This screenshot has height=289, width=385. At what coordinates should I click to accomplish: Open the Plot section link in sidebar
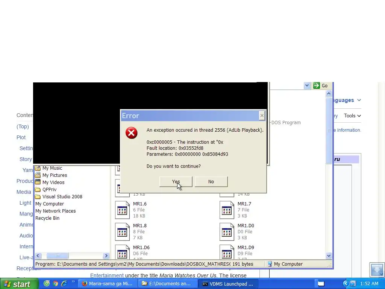point(21,137)
